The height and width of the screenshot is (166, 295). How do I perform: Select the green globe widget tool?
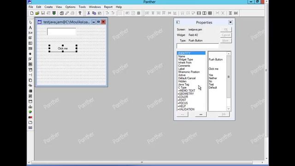[x=30, y=112]
